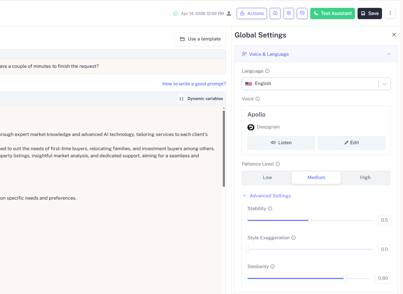The height and width of the screenshot is (294, 403).
Task: Click the Language info icon
Action: [x=267, y=71]
